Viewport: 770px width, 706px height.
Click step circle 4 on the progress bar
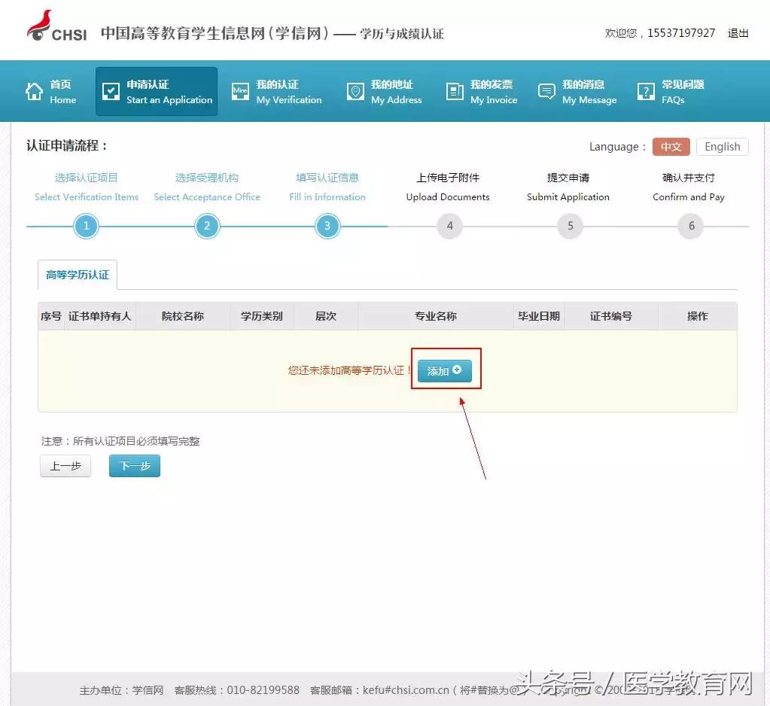(449, 225)
